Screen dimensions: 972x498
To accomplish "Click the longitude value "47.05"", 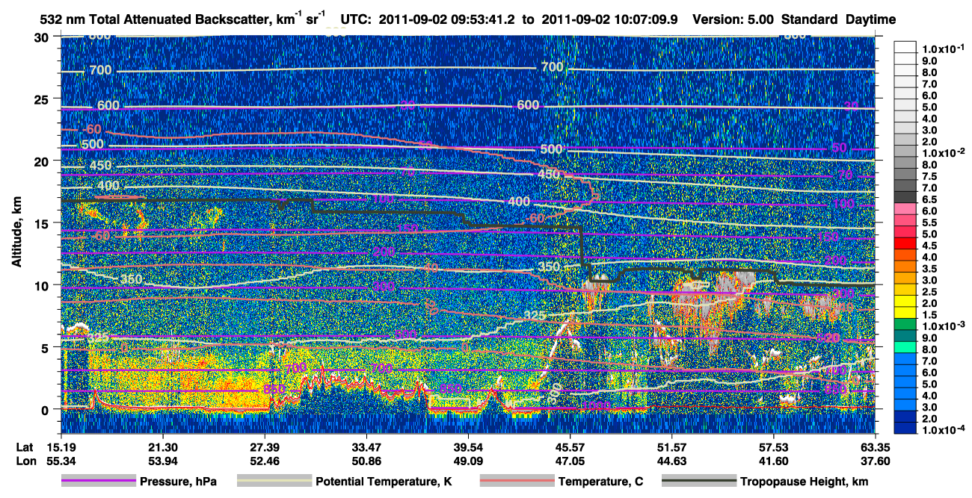I will pyautogui.click(x=570, y=461).
